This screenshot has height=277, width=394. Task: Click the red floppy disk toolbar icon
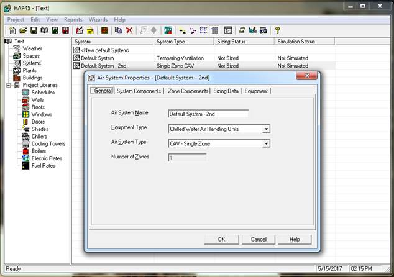pyautogui.click(x=65, y=30)
